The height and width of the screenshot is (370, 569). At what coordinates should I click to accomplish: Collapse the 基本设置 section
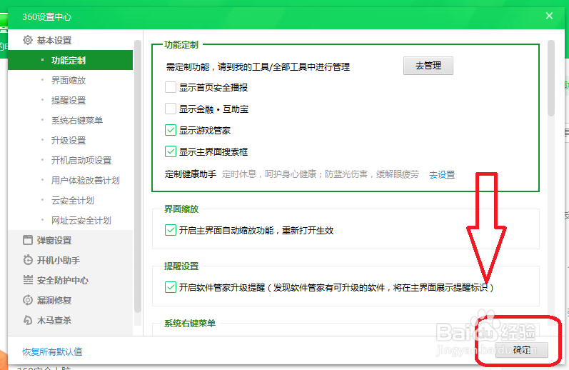(54, 40)
